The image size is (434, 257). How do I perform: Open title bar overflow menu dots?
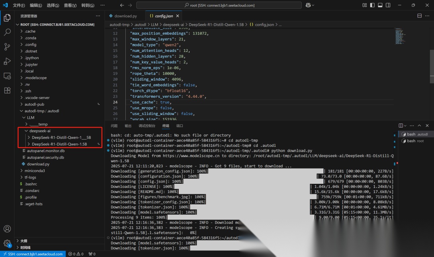(102, 5)
